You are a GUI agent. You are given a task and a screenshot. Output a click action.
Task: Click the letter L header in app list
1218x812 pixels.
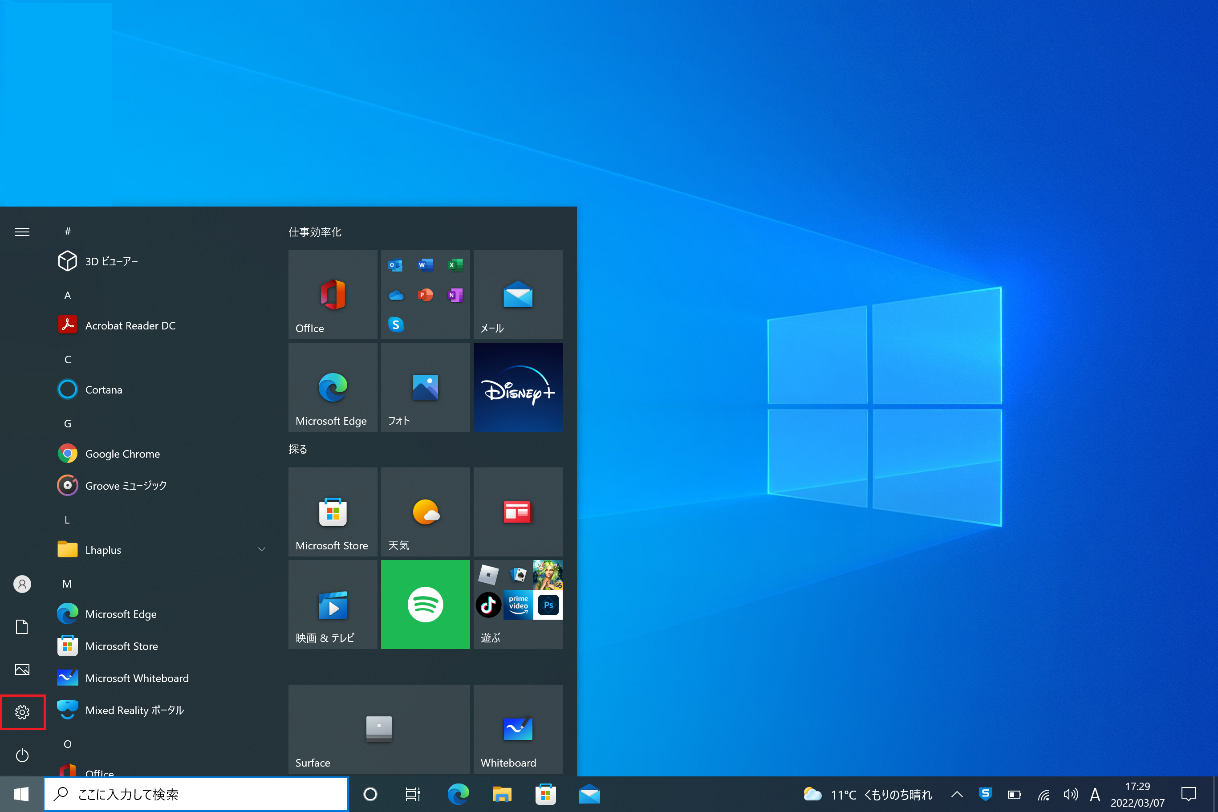[x=67, y=520]
